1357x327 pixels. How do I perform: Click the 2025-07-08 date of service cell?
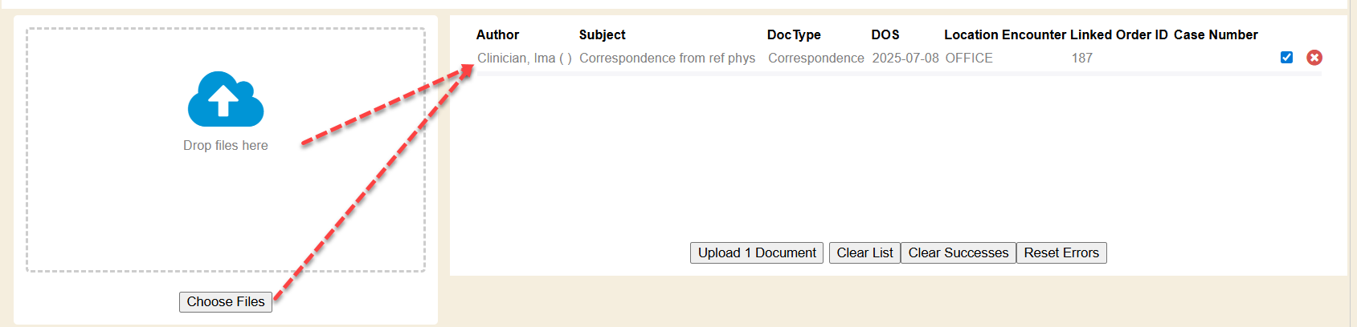tap(905, 59)
